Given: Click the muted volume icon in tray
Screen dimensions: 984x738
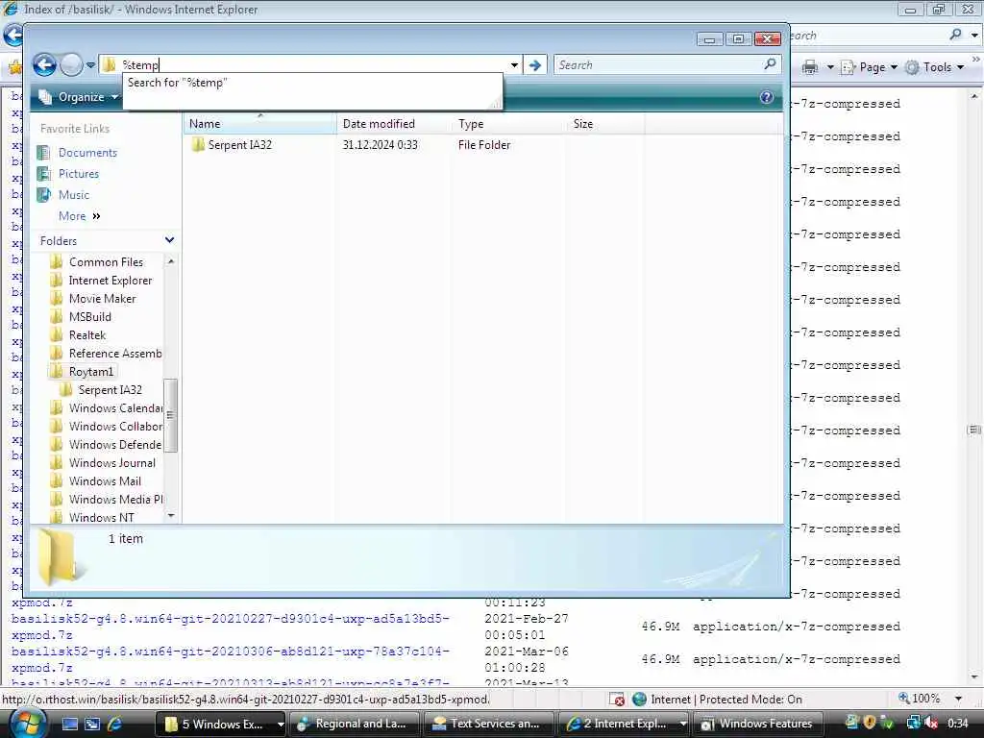Looking at the screenshot, I should point(931,723).
